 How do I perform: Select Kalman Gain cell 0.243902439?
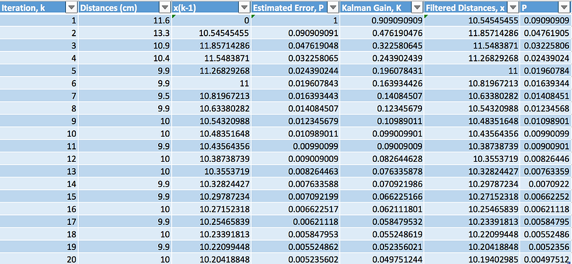[381, 58]
